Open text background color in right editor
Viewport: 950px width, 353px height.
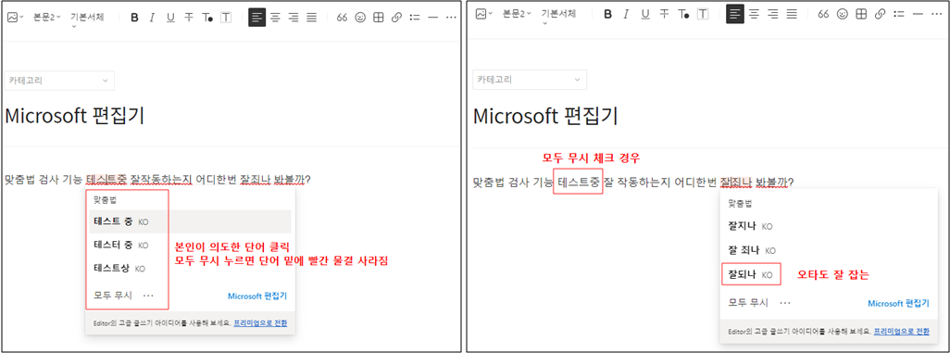coord(703,14)
